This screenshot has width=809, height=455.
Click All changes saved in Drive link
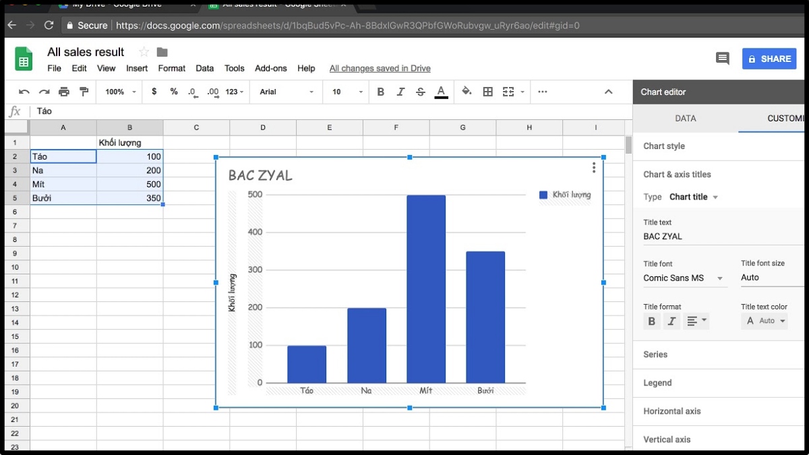click(380, 68)
